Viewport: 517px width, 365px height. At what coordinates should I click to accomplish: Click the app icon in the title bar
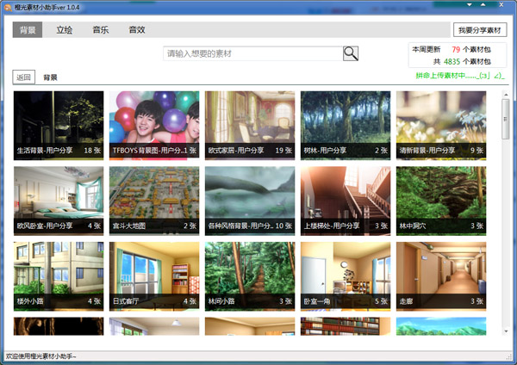[8, 7]
